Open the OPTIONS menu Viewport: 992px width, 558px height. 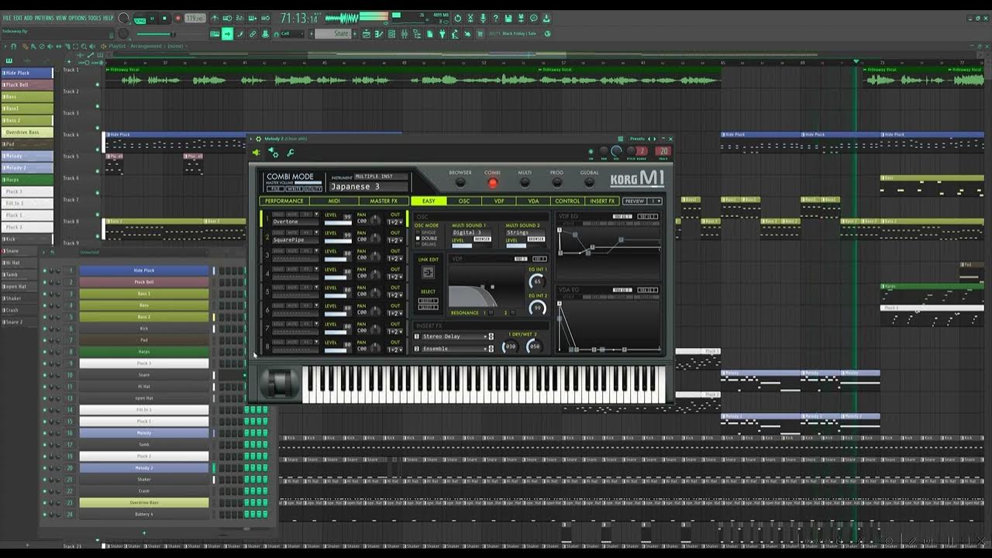coord(77,18)
